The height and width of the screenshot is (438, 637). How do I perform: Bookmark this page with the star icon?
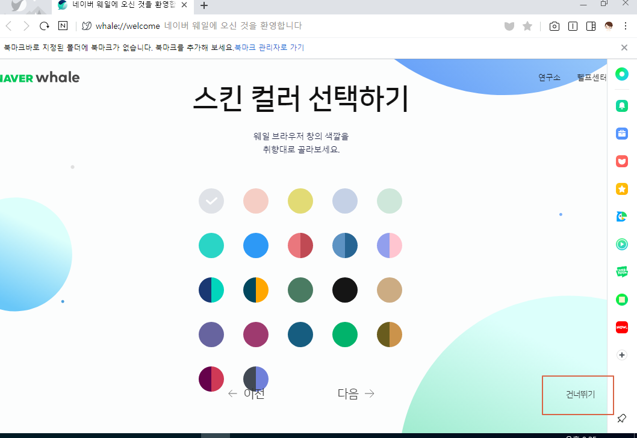pos(527,26)
